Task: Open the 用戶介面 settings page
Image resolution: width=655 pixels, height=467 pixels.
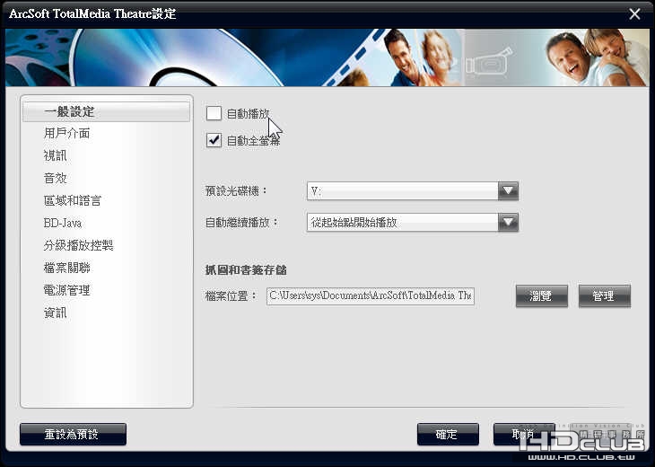Action: click(66, 134)
